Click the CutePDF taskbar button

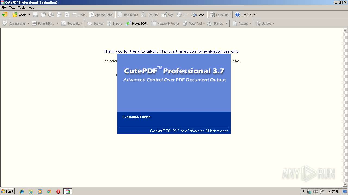tap(67, 191)
